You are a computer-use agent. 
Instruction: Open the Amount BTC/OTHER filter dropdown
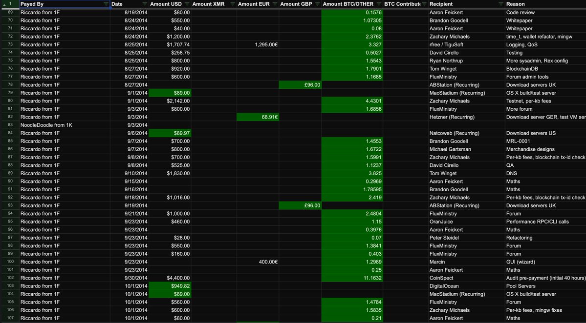point(379,4)
